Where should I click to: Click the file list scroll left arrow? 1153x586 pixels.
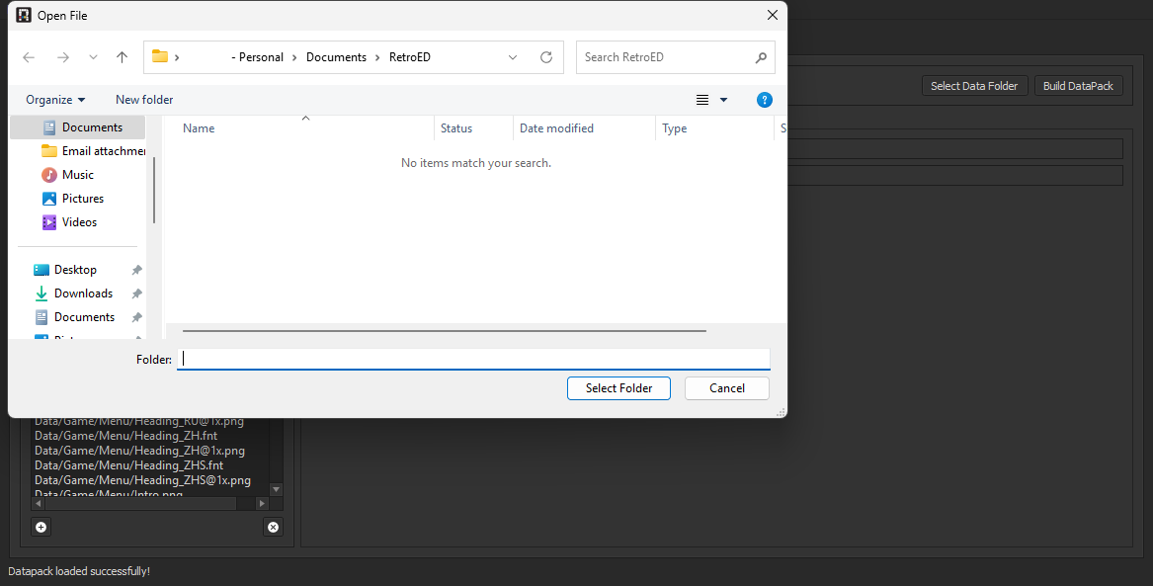pos(39,504)
